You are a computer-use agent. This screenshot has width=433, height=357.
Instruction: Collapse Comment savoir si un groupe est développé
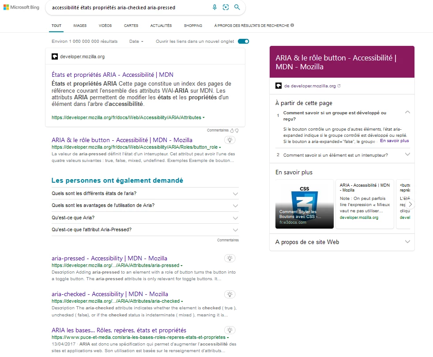tap(407, 113)
